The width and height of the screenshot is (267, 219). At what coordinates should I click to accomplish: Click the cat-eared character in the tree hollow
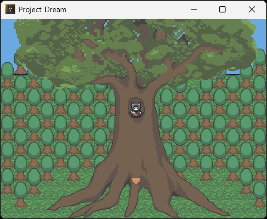[136, 110]
